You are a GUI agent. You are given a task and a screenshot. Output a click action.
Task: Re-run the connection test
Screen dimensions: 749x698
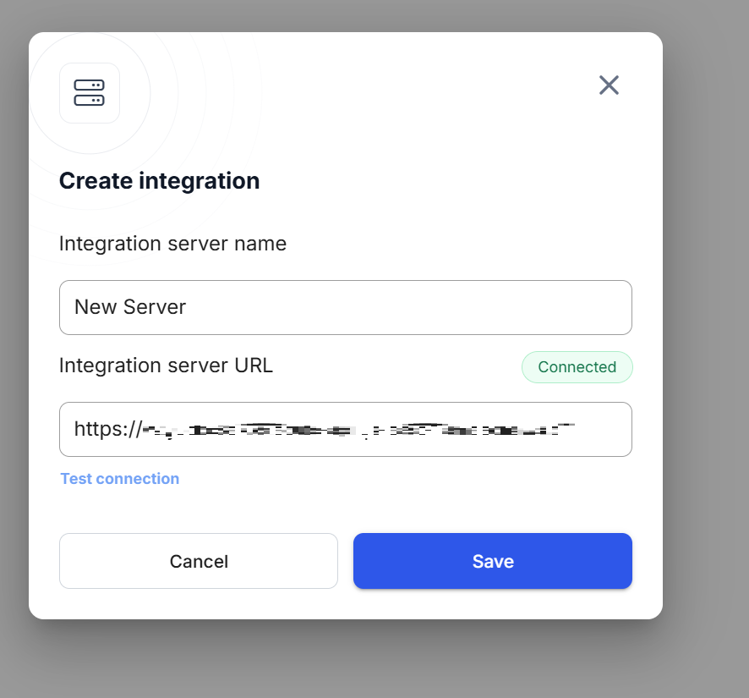pos(120,479)
